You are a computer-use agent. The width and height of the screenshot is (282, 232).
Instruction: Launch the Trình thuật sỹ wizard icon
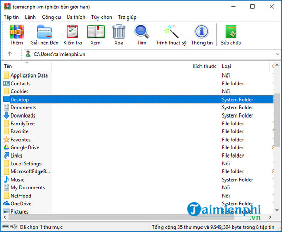[171, 32]
